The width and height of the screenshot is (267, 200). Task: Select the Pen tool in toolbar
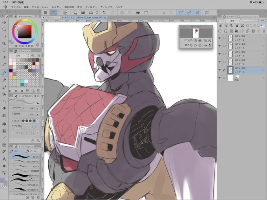[4, 73]
